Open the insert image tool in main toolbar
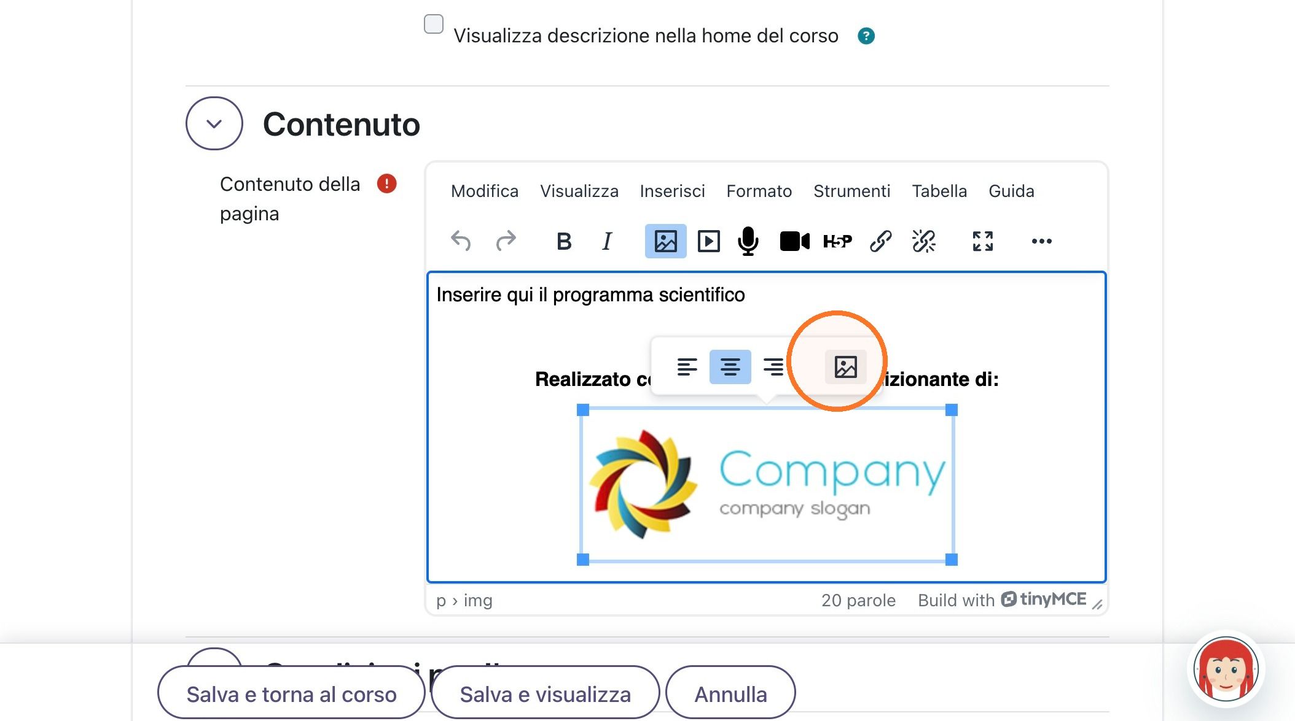Viewport: 1295px width, 721px height. pos(665,241)
